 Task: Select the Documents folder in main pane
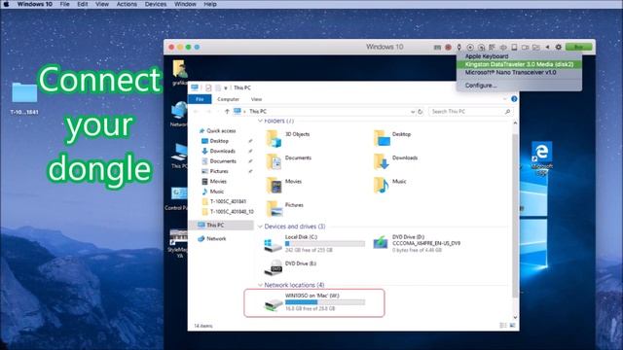click(x=289, y=161)
